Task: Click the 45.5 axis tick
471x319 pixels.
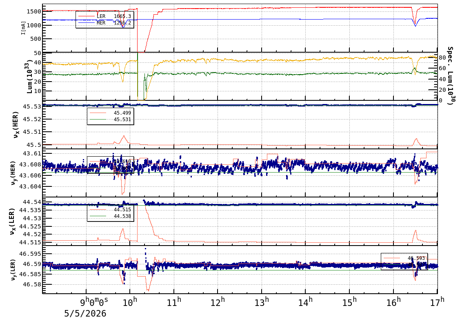Action: (34, 145)
